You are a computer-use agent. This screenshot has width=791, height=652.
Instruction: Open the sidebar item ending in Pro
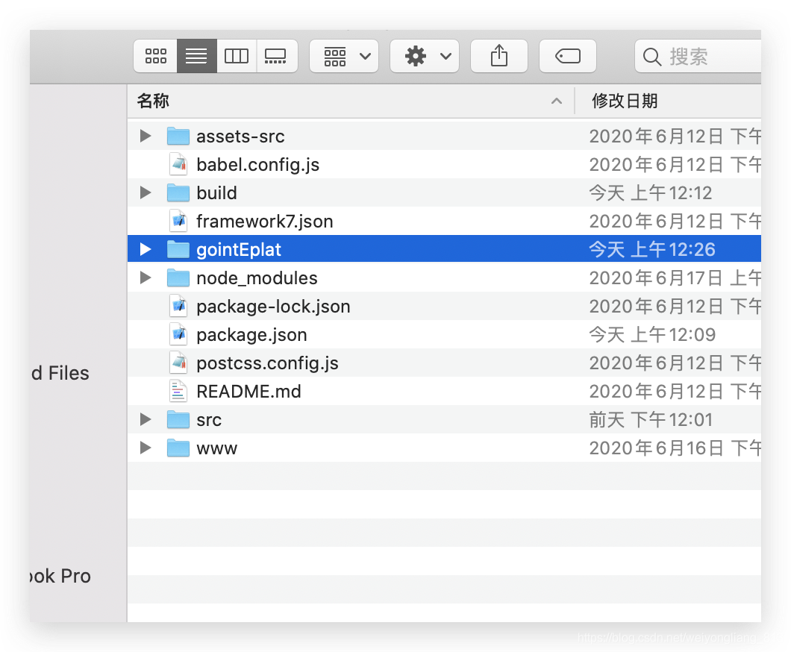(60, 576)
